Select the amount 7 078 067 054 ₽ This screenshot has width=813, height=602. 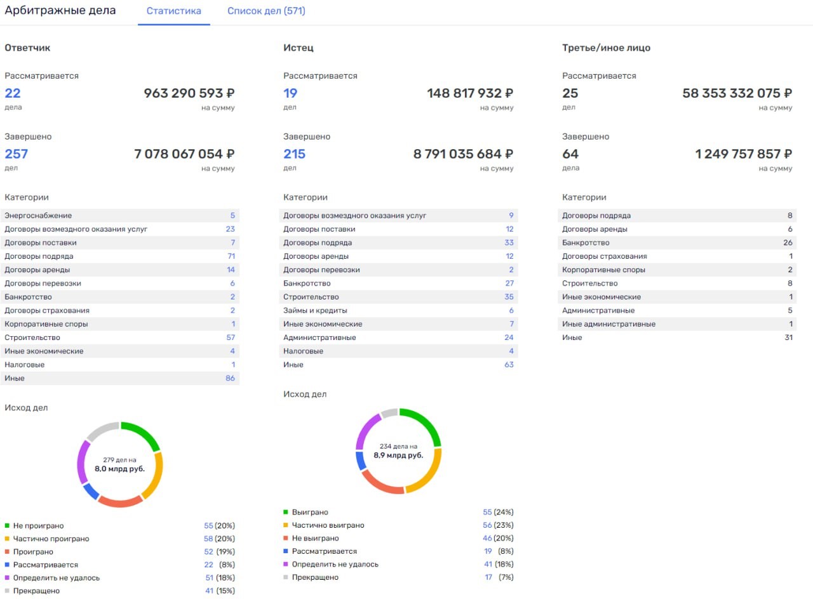coord(184,154)
